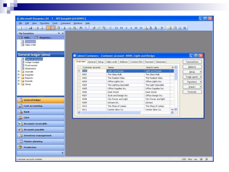Viewport: 229px width, 172px height.
Task: Click the Cost accounting module icon
Action: (x=20, y=106)
